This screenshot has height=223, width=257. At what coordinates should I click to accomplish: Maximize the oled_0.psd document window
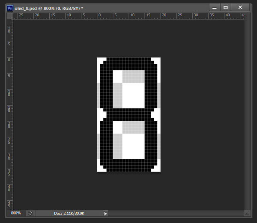226,7
